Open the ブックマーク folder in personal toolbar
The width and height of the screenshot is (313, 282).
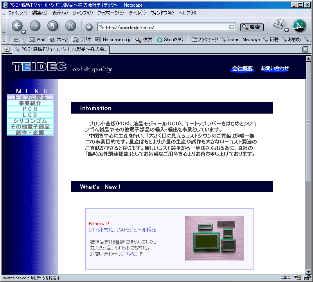pyautogui.click(x=205, y=40)
